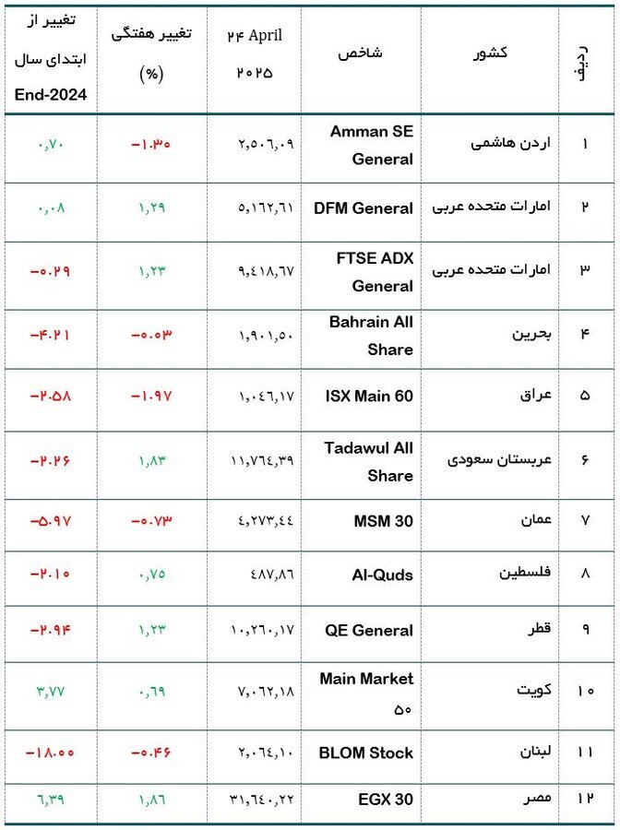The width and height of the screenshot is (620, 830).
Task: Select the -18.00 year-to-date value for Lebanon
Action: 51,753
